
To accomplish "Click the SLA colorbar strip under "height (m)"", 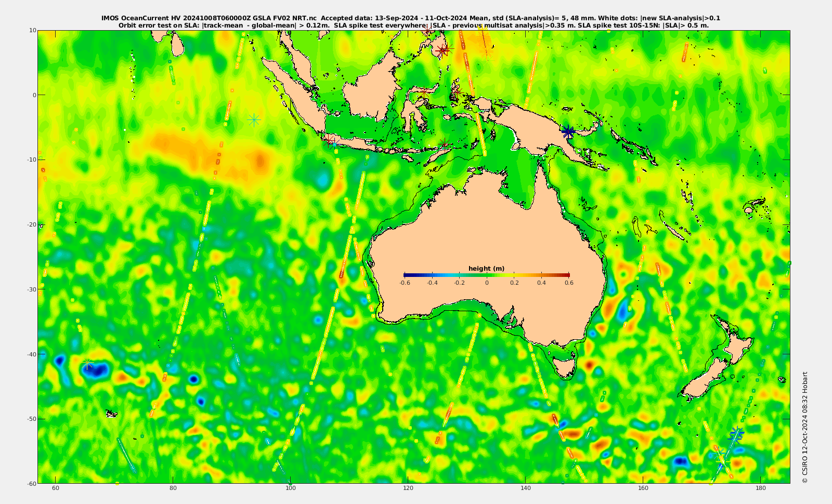I will pyautogui.click(x=487, y=275).
